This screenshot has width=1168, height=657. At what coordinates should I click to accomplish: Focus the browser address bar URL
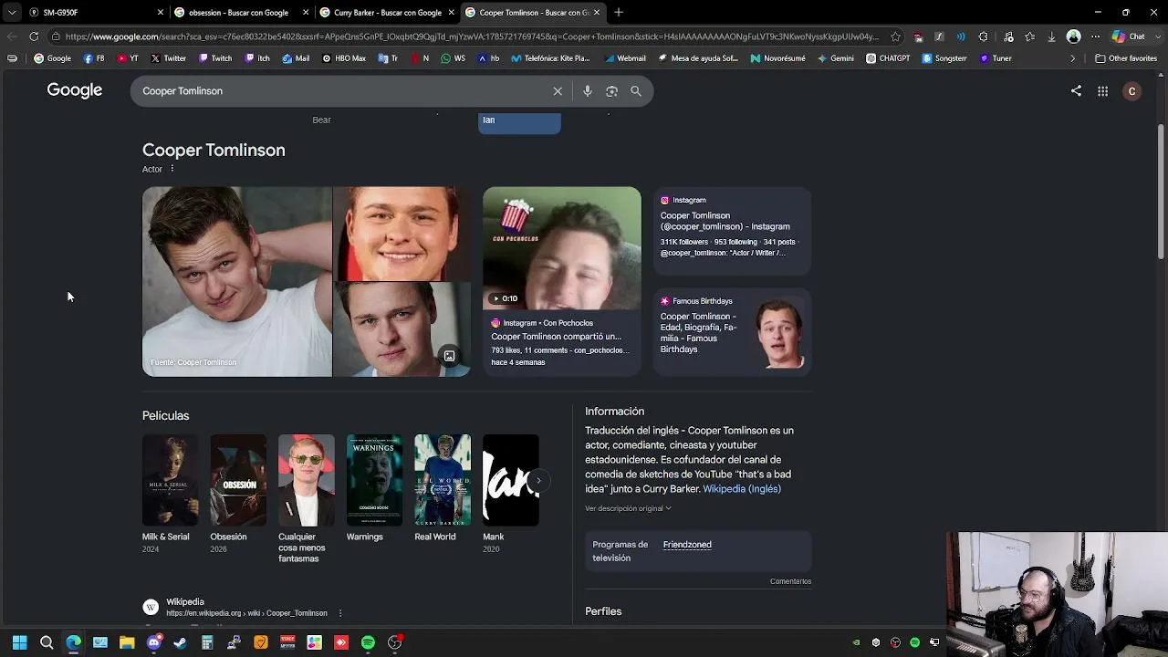(x=472, y=36)
